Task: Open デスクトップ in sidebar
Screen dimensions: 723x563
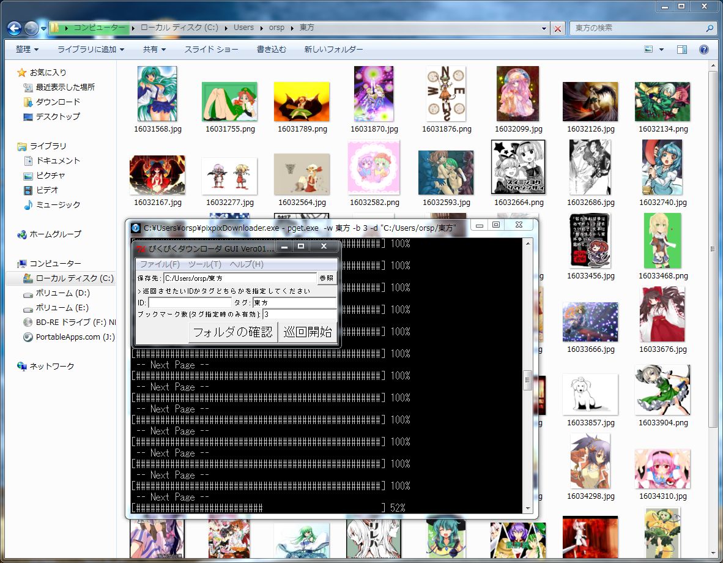Action: [x=57, y=117]
